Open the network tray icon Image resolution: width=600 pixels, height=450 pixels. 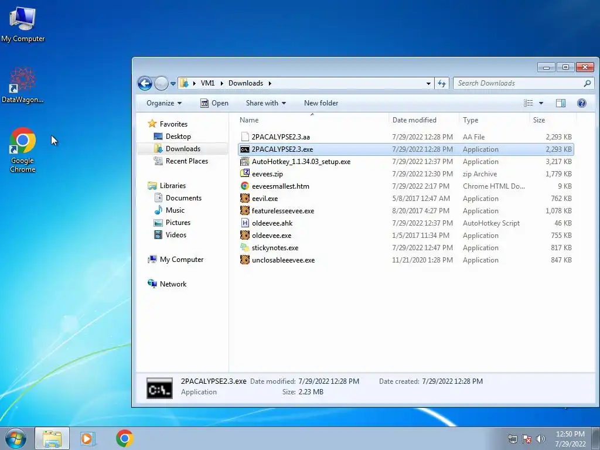pyautogui.click(x=512, y=439)
